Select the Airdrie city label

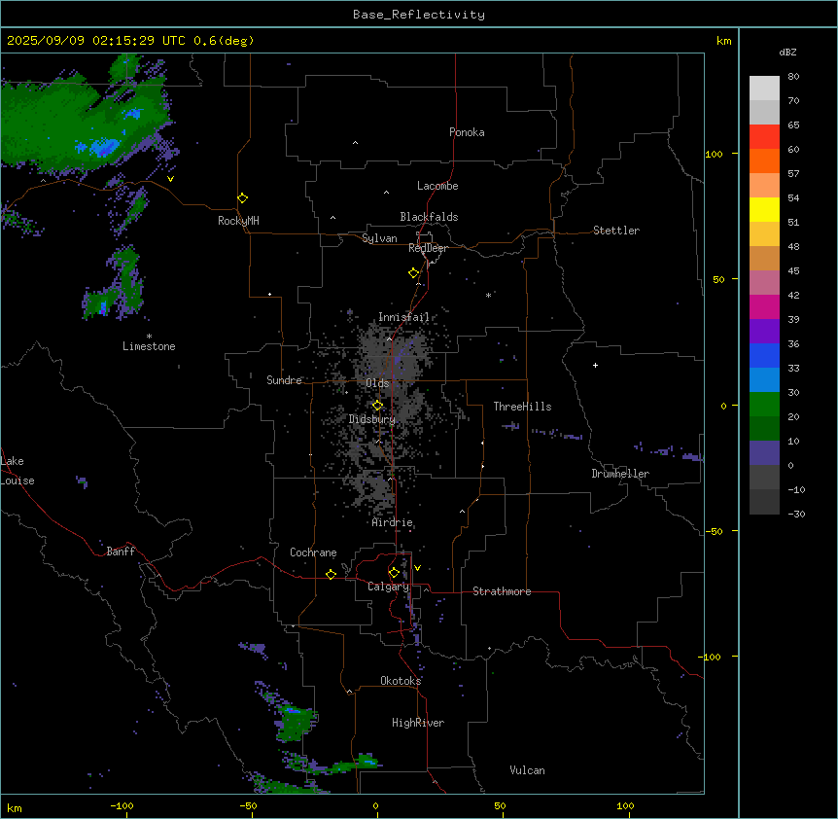393,522
